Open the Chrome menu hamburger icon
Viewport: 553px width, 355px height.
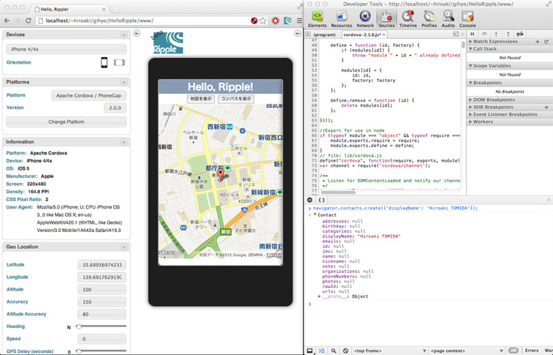click(299, 21)
